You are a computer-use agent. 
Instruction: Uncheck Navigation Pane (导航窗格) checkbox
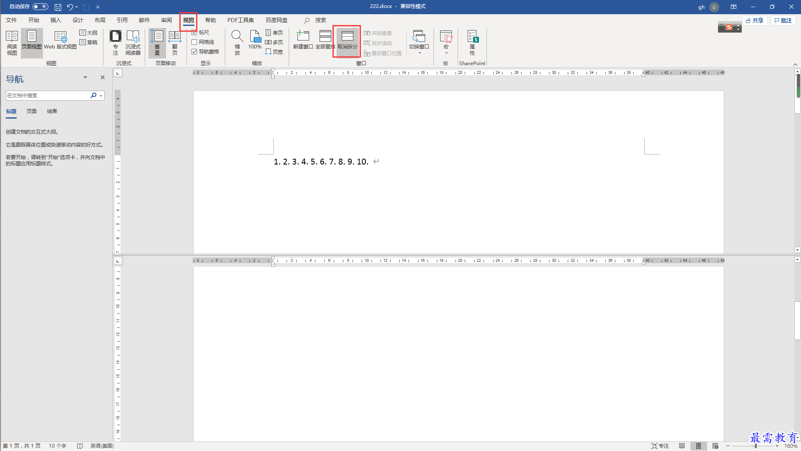(194, 52)
